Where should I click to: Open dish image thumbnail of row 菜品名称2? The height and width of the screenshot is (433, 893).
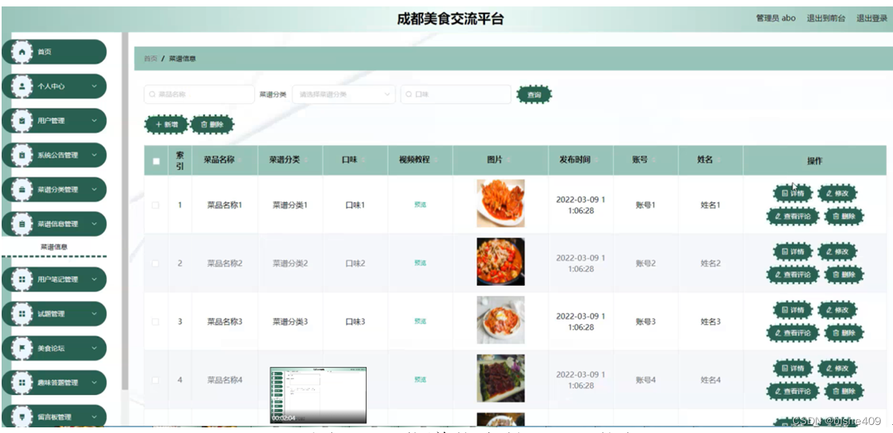500,262
